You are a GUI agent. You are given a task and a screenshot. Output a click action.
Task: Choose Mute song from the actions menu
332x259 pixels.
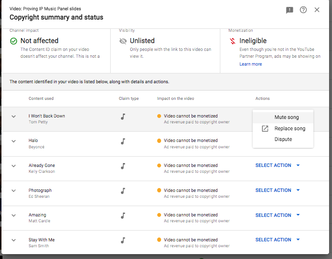click(286, 118)
